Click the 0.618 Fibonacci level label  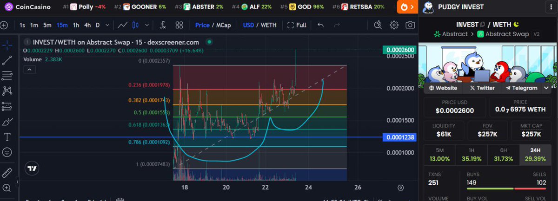pyautogui.click(x=148, y=124)
